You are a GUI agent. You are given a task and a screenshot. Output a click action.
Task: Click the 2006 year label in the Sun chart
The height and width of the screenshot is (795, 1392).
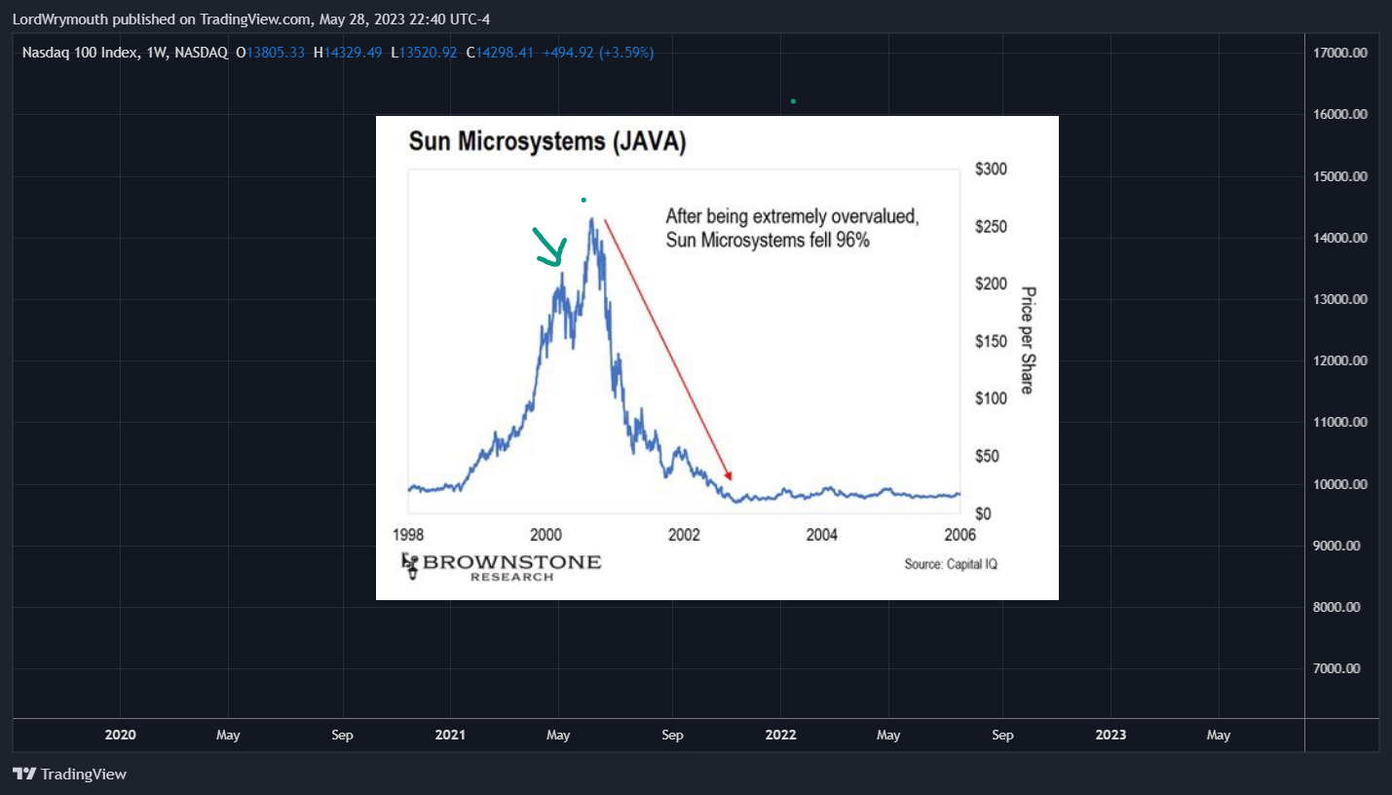click(959, 534)
